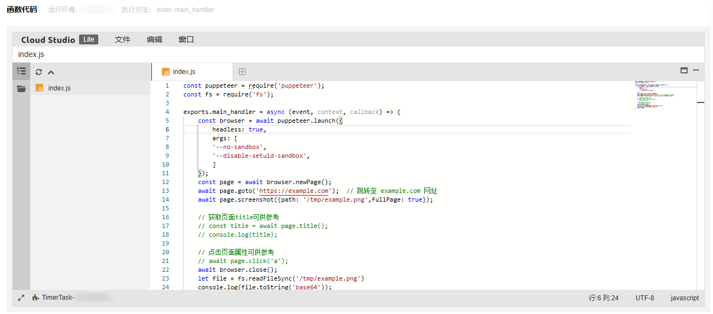Open the 文件 menu

[x=122, y=39]
